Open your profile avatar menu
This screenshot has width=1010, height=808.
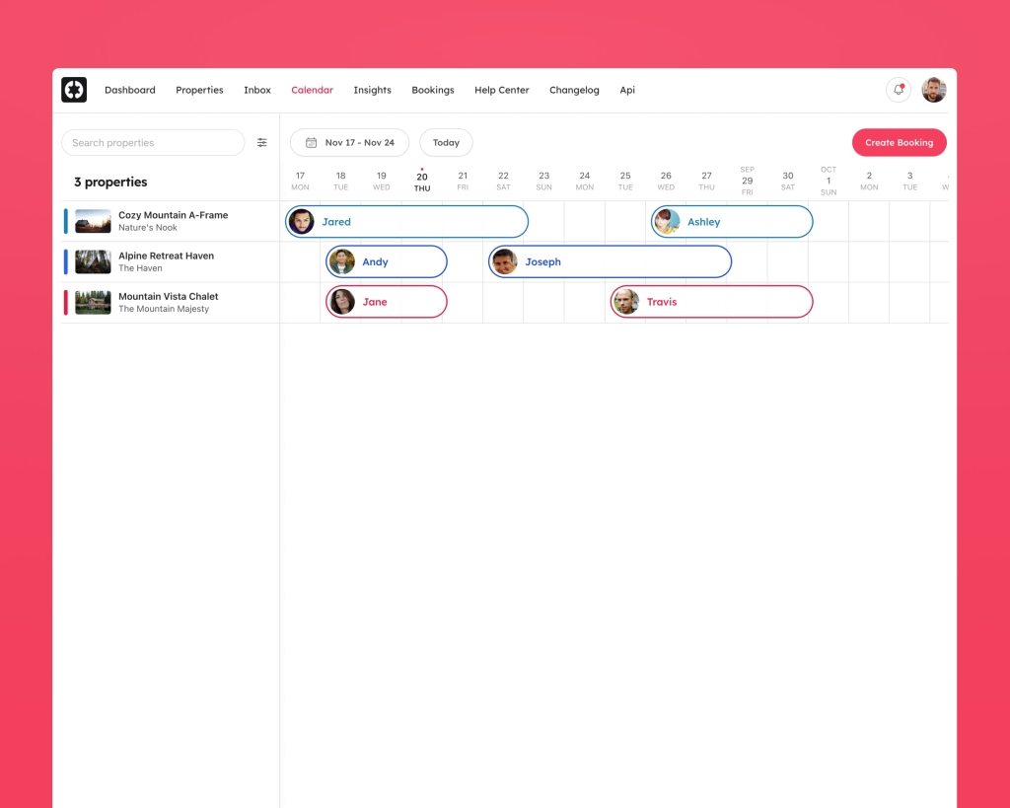coord(933,89)
